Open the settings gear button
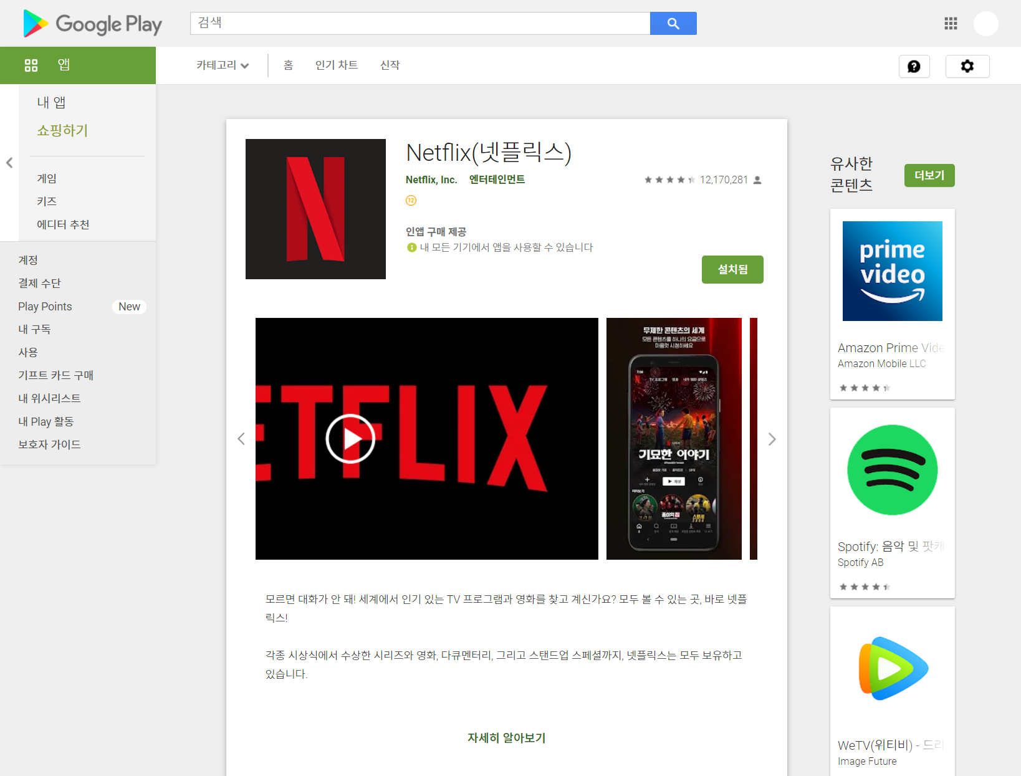 pos(967,66)
